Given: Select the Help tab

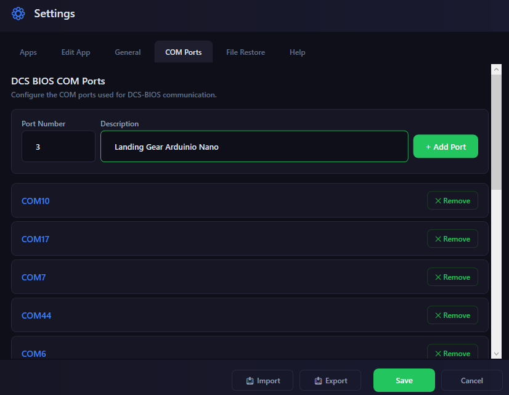Looking at the screenshot, I should pos(297,52).
